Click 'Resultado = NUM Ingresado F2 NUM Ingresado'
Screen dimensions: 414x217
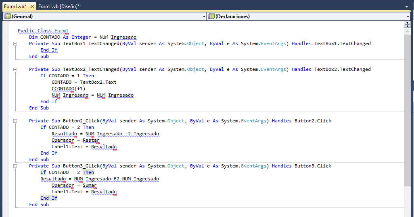(100, 179)
